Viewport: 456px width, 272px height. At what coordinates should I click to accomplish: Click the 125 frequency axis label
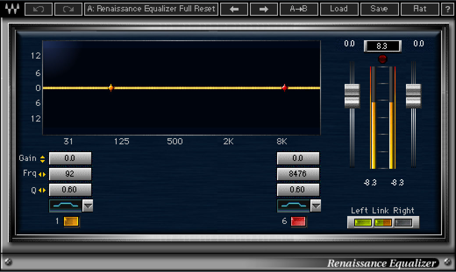[121, 141]
